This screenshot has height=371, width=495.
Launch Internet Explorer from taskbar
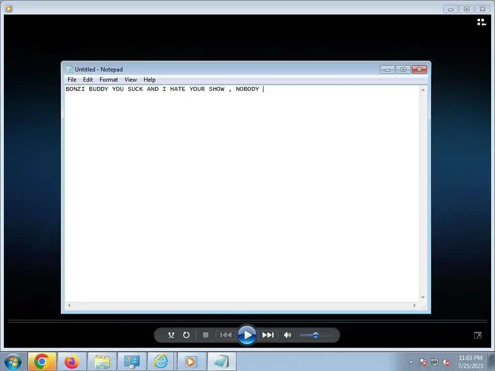click(160, 361)
